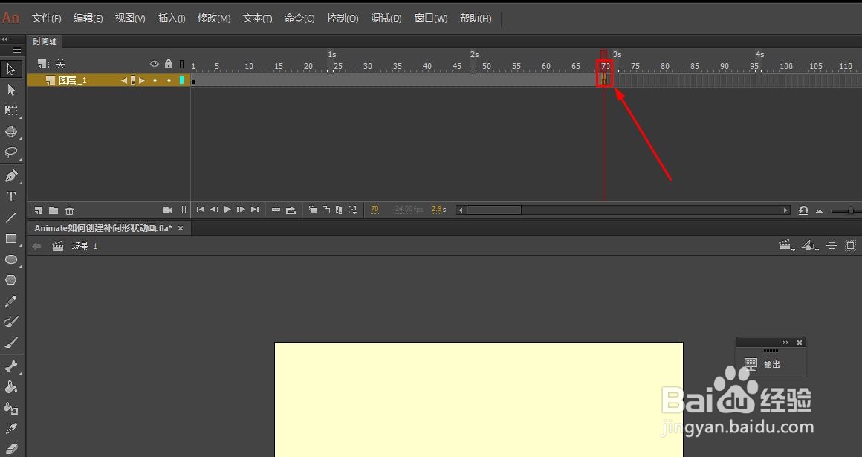Select the Lasso tool

[11, 152]
